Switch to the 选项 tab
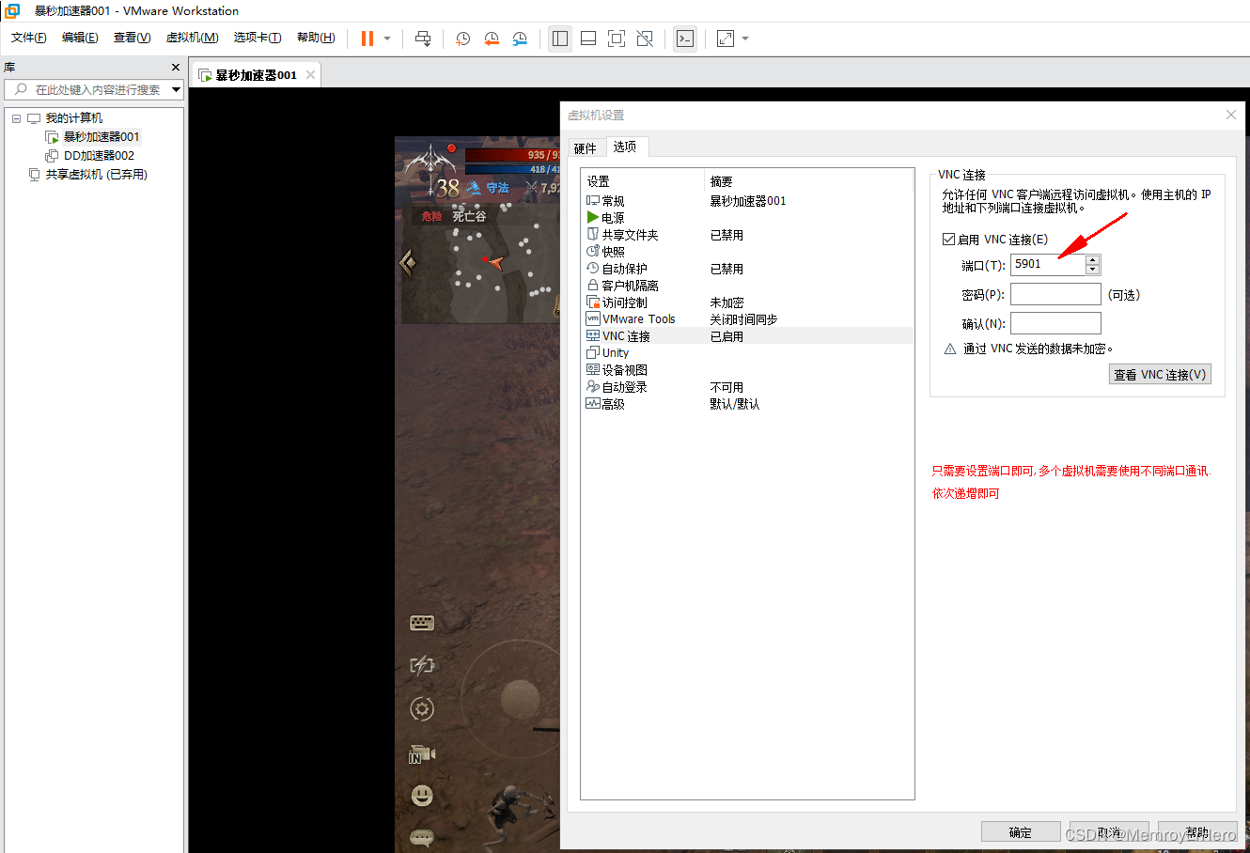 [625, 147]
